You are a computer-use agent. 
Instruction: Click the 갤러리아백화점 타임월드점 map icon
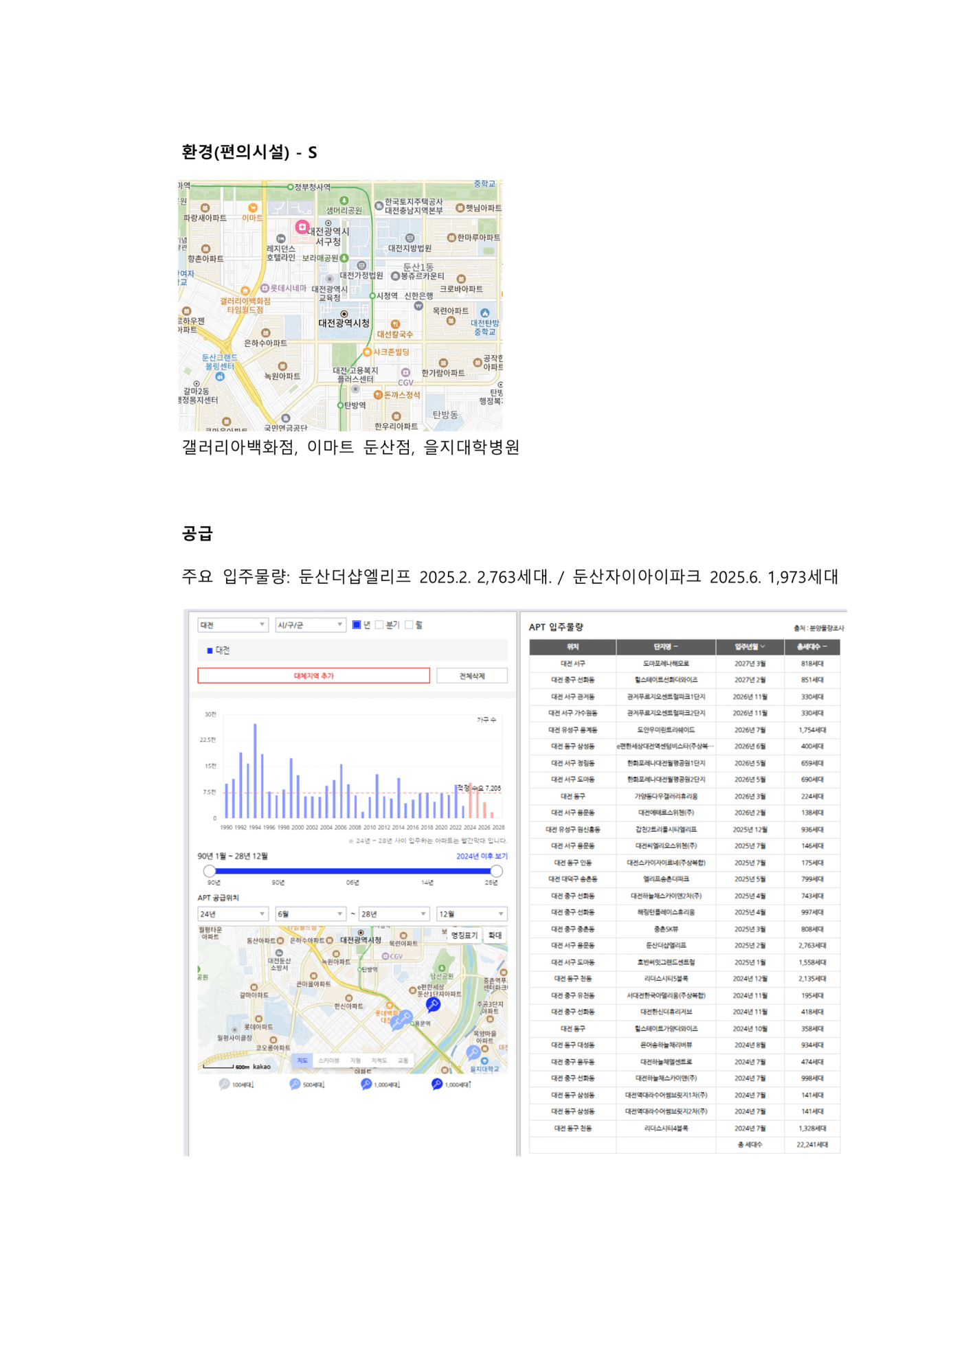tap(245, 291)
